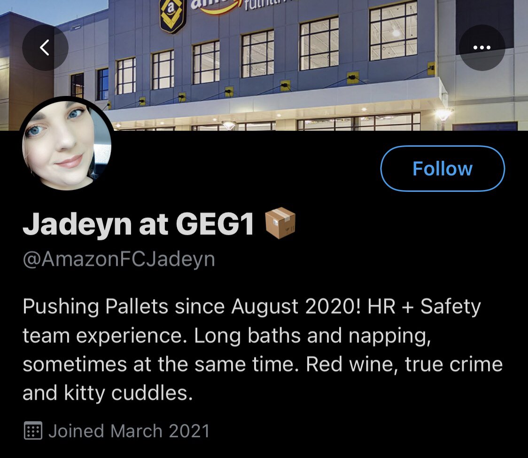Tap the Joined March 2021 text
Image resolution: width=528 pixels, height=458 pixels.
129,431
